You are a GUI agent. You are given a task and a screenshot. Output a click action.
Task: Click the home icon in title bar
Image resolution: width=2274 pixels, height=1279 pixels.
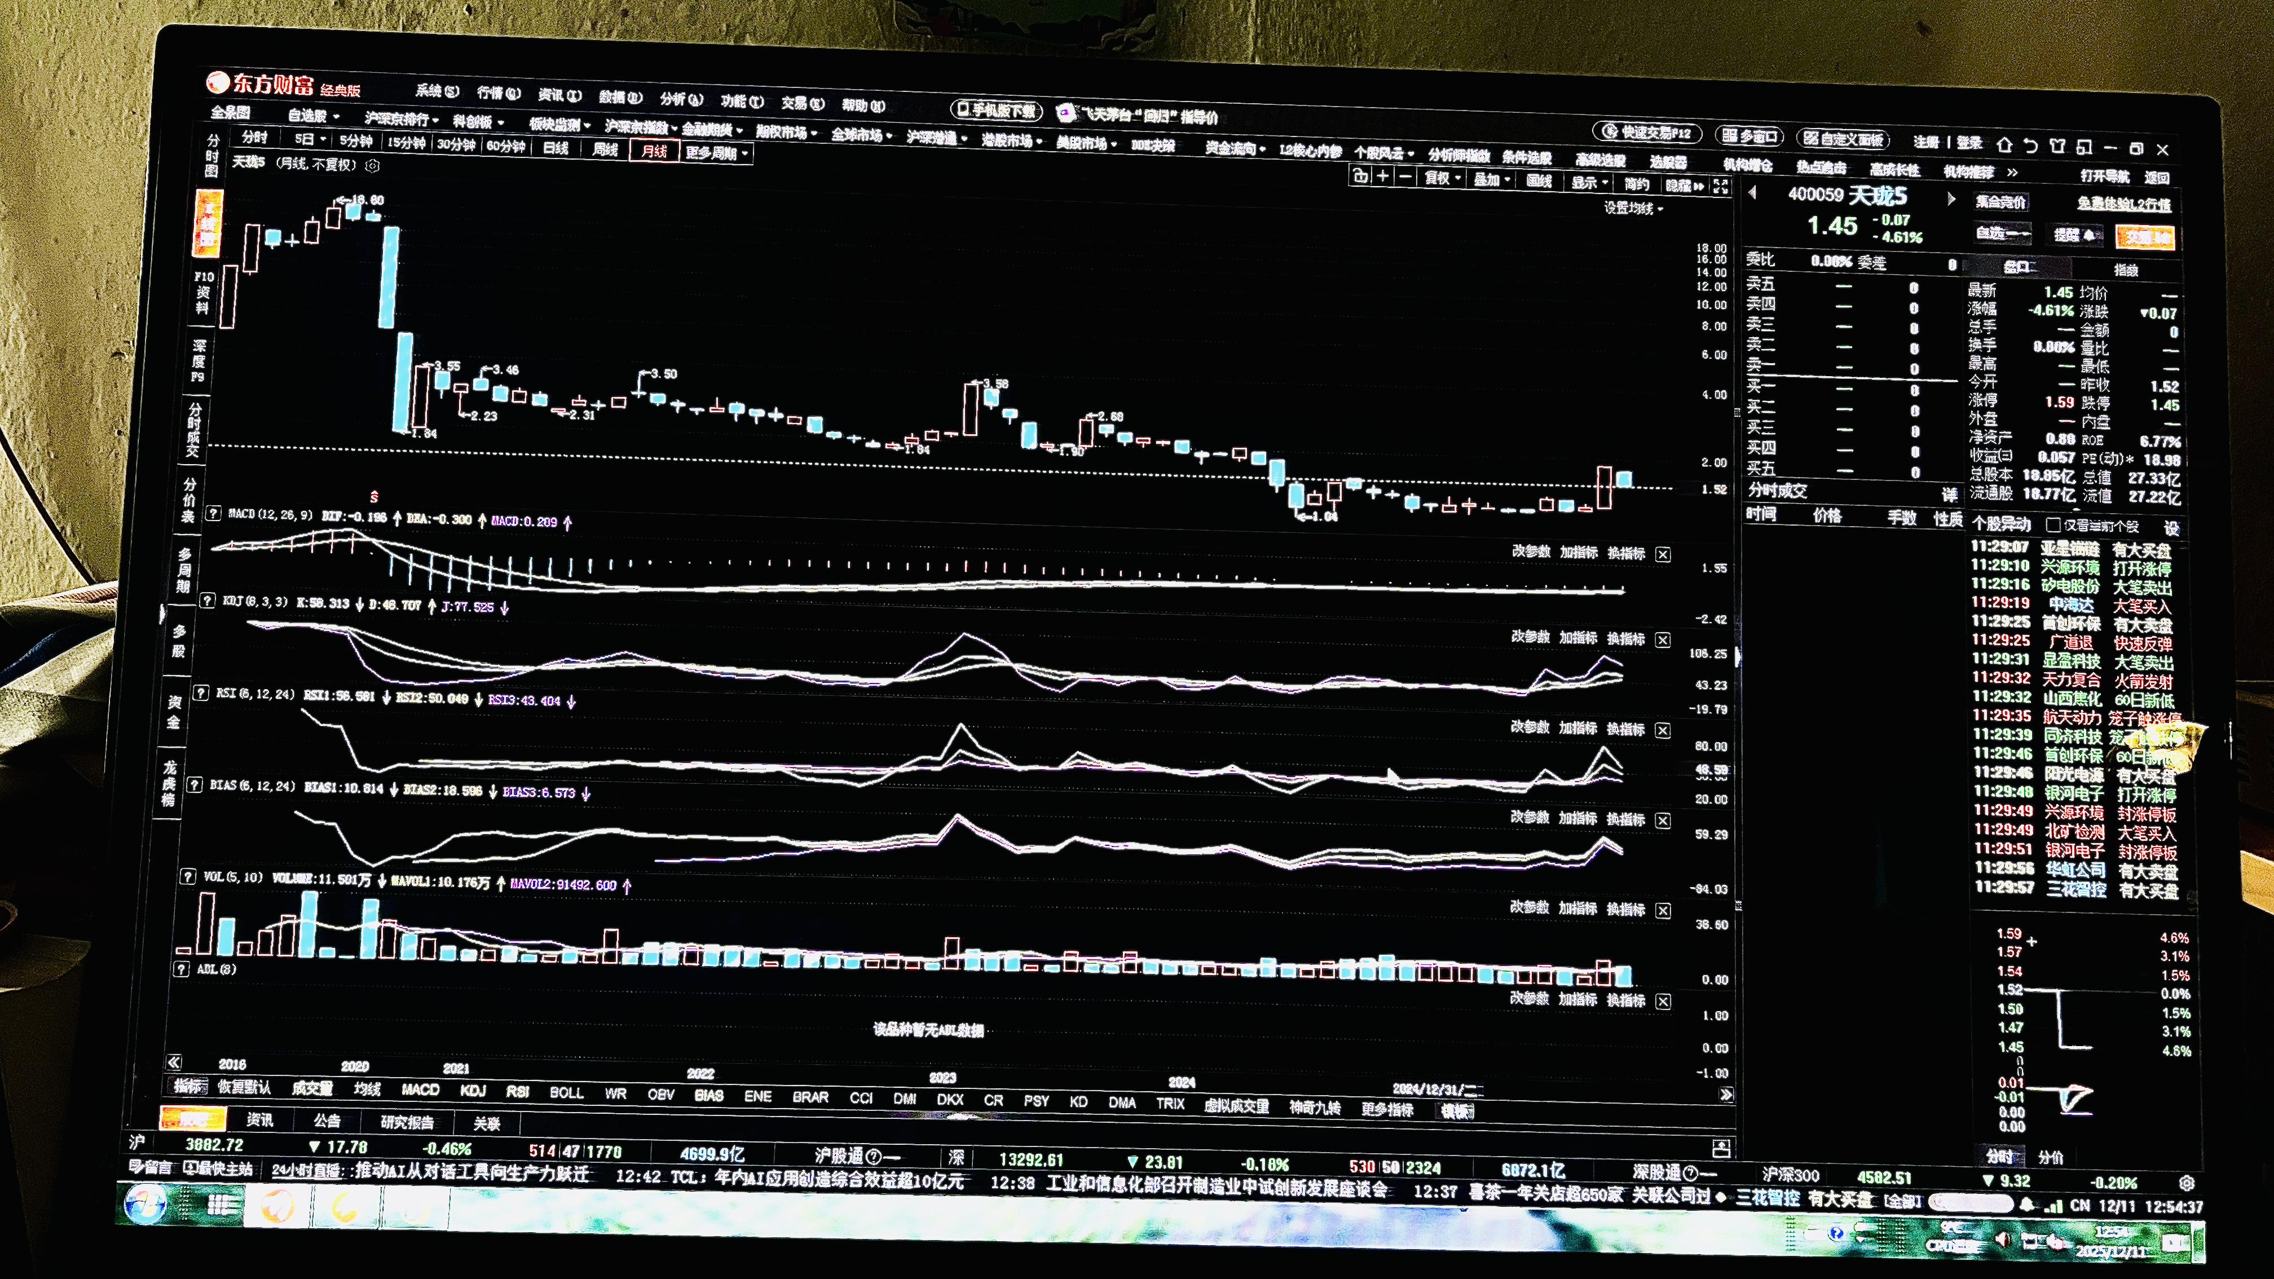2005,145
